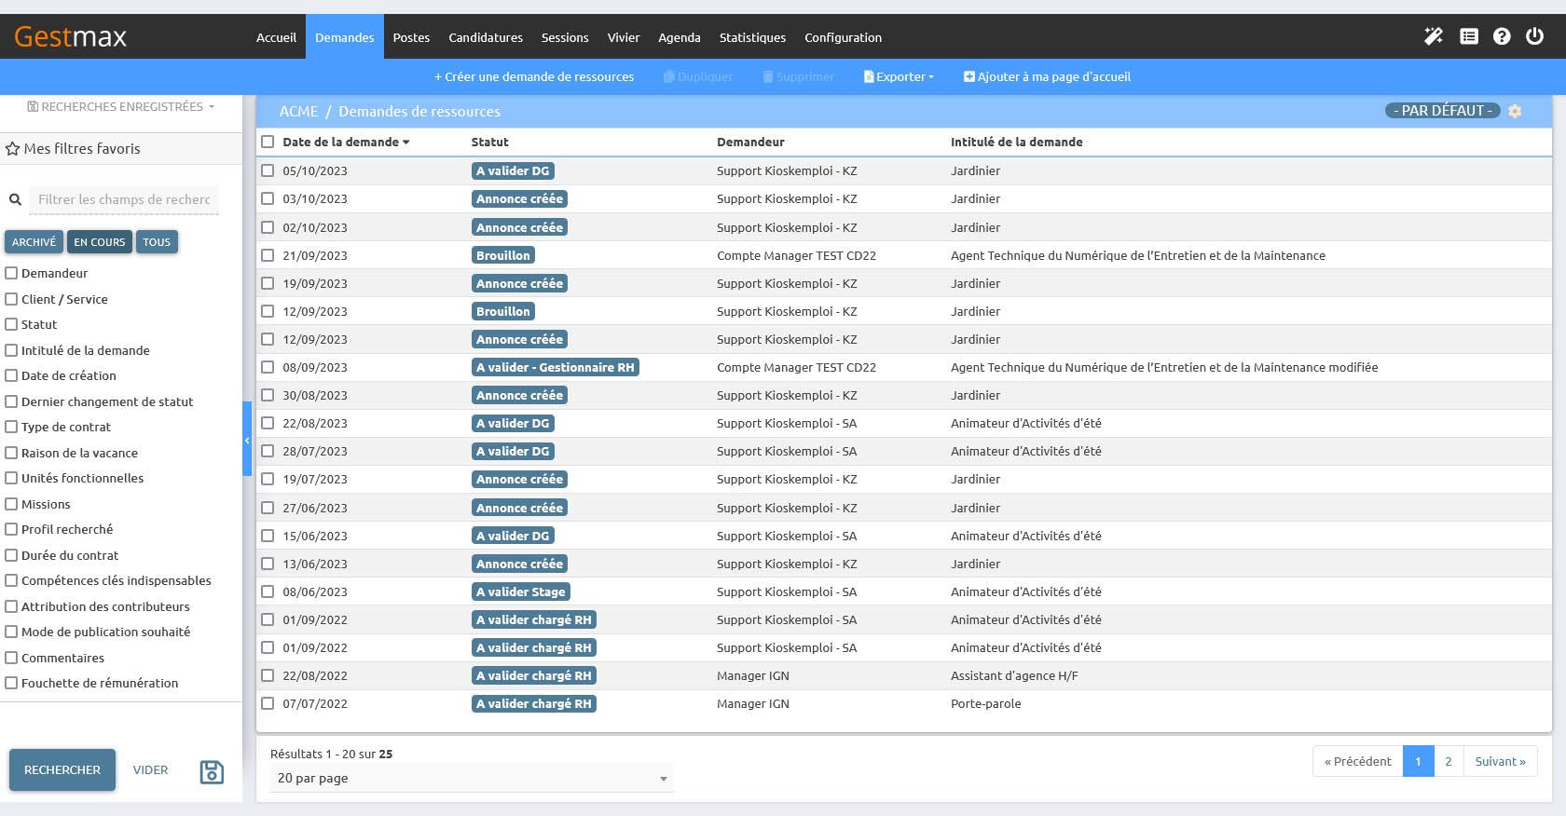Select the row dated 21/09/2023
This screenshot has width=1566, height=816.
click(268, 255)
